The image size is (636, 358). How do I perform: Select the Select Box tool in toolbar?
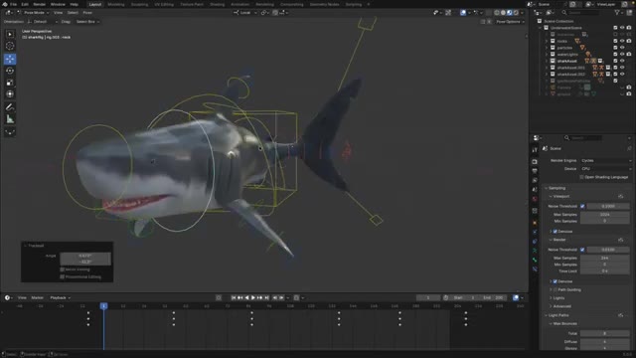[10, 35]
